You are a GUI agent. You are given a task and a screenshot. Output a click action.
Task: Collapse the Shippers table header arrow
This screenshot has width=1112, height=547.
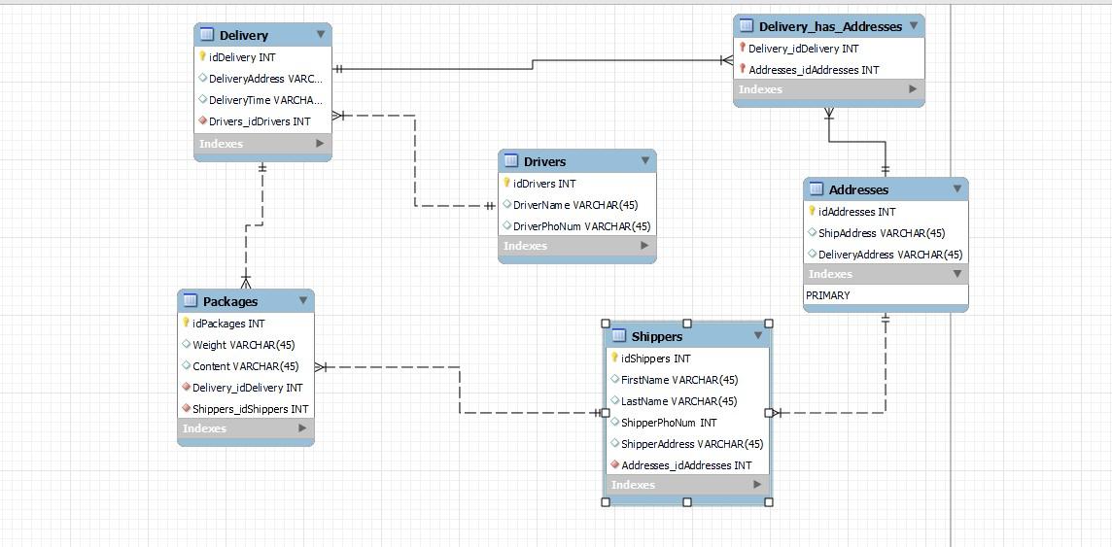(x=758, y=335)
